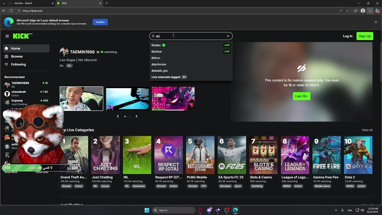Open Dota 2 category card

358,155
